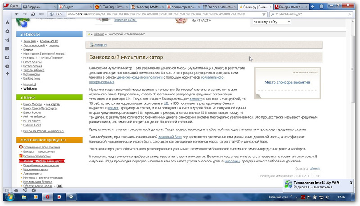Show hidden tray icons arrow

(297, 197)
